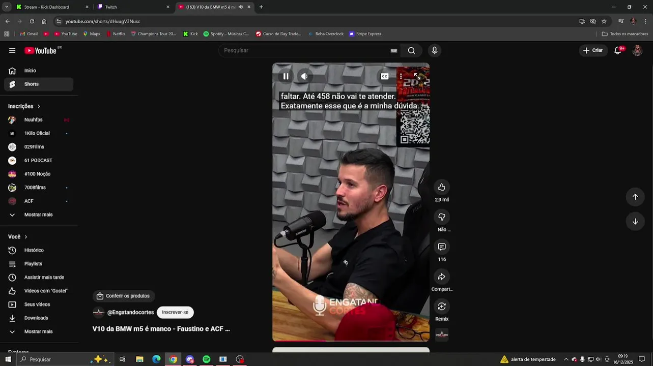Open the YouTube account avatar menu
Screen dimensions: 653x366
637,50
